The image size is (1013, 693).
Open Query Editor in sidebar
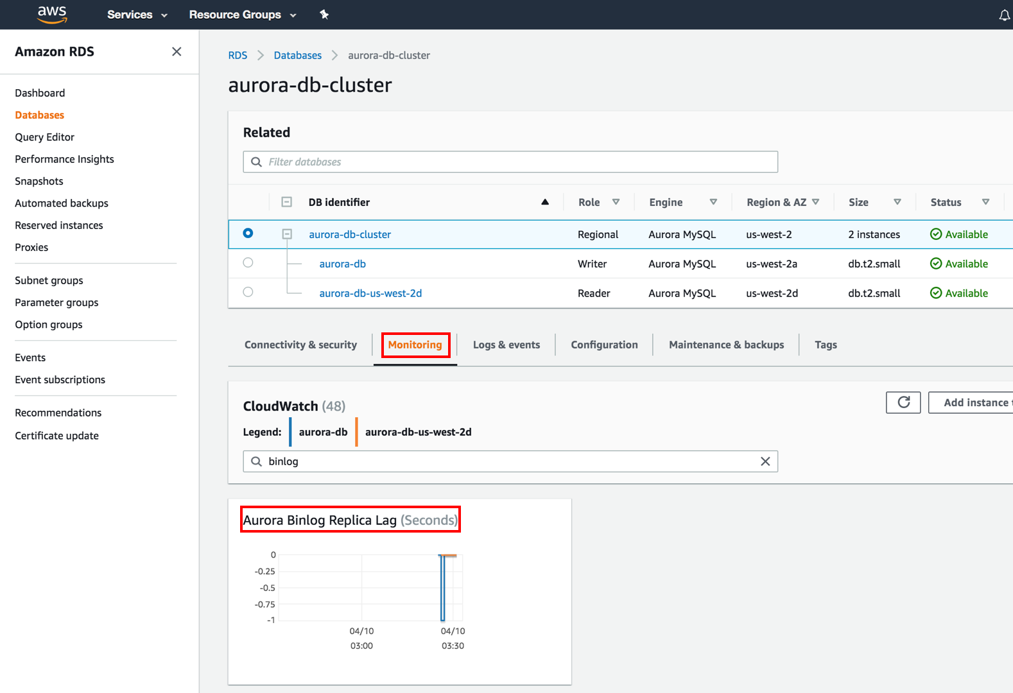(x=45, y=137)
